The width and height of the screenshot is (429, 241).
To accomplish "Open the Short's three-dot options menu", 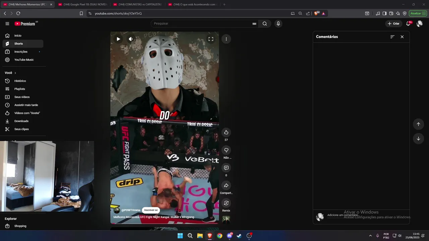I will tap(226, 39).
